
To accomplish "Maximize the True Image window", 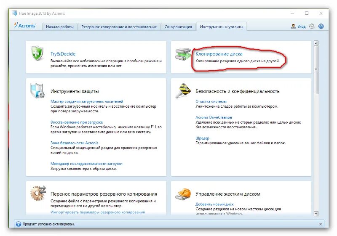I will 307,13.
